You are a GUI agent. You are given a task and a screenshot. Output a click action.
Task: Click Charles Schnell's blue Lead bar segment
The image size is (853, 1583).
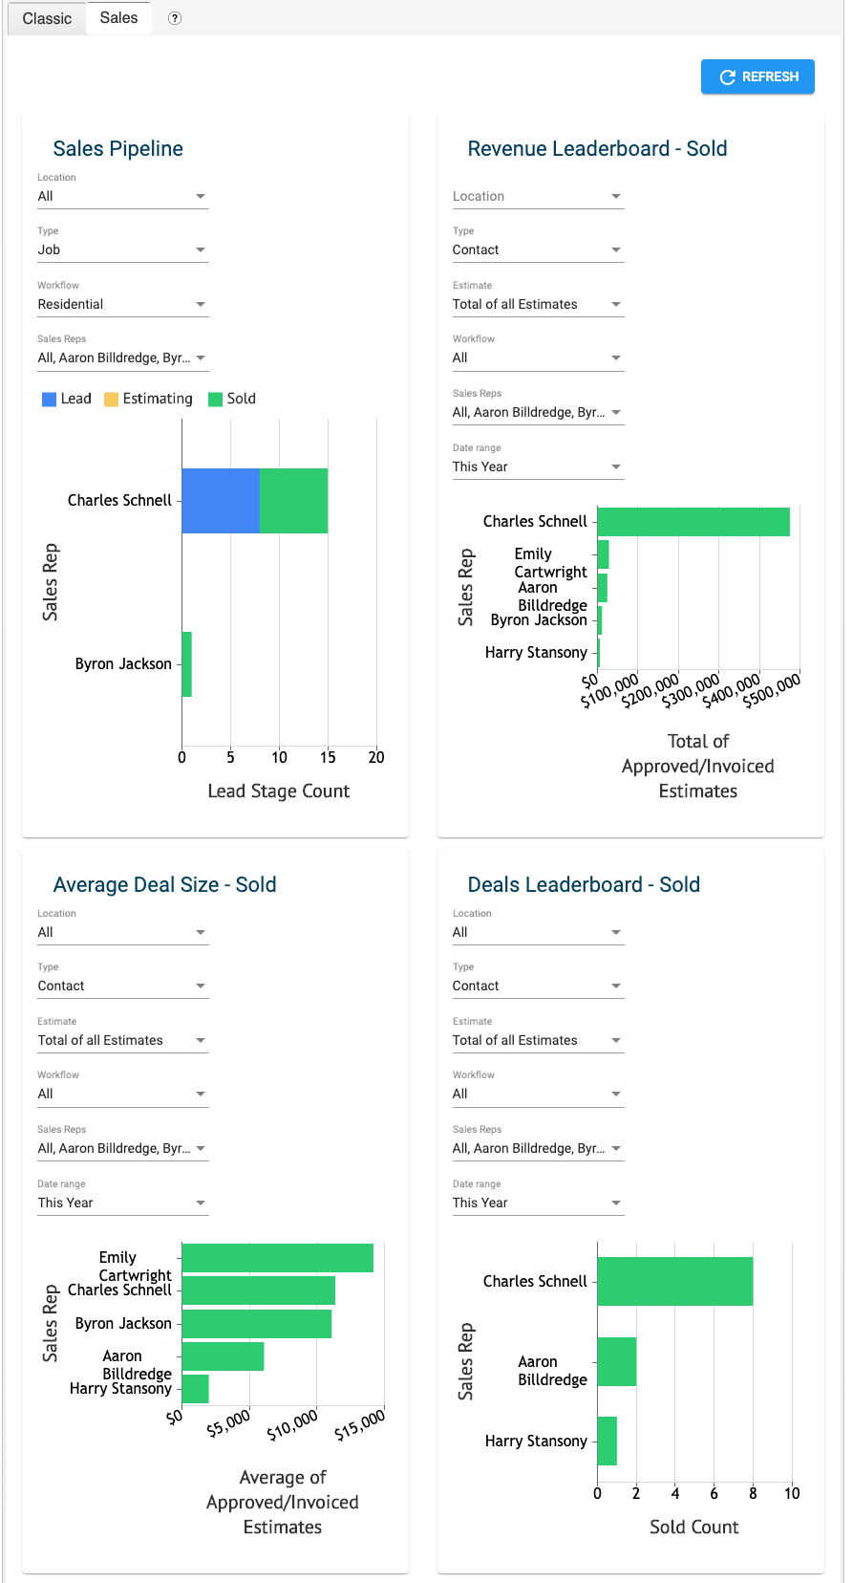220,501
